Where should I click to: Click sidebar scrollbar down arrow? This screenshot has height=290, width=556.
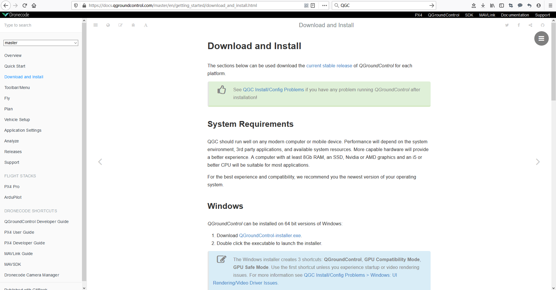pyautogui.click(x=84, y=288)
